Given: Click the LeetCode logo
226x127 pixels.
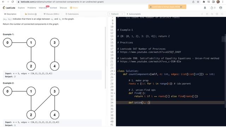Looking at the screenshot, I should click(9, 8).
